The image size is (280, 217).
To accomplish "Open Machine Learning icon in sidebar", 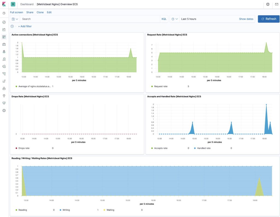I will (4, 59).
